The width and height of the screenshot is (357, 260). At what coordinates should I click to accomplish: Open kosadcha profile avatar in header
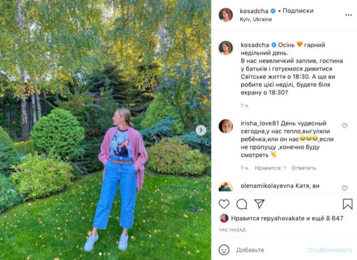(x=226, y=15)
